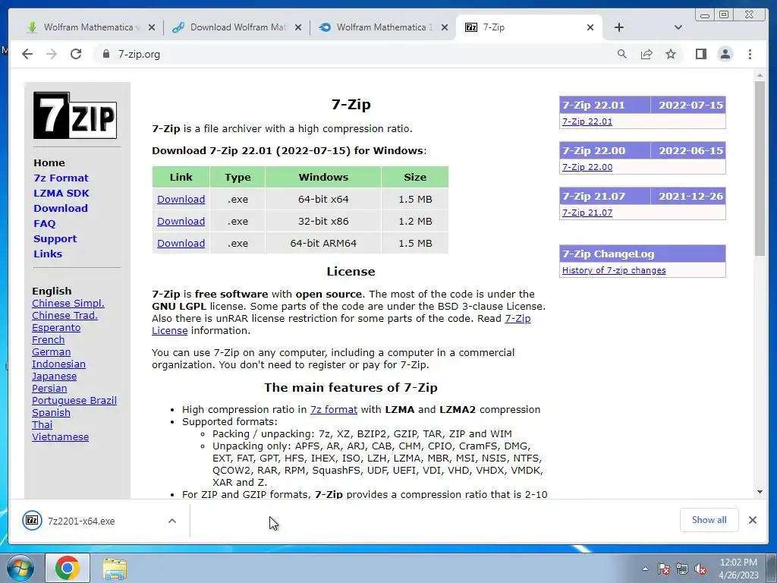Click Show all downloads button
The height and width of the screenshot is (583, 777).
709,520
